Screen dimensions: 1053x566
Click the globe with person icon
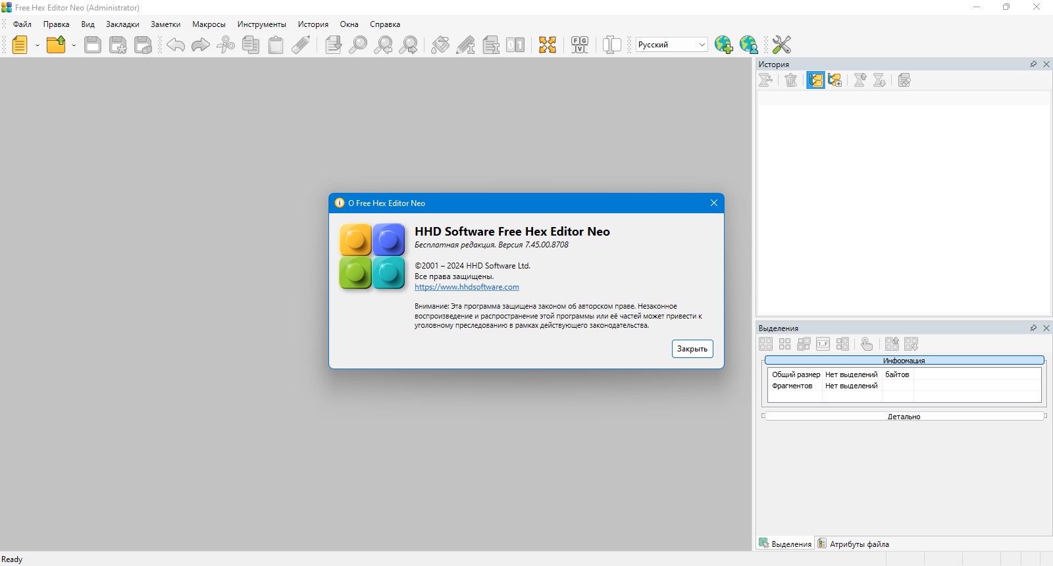(x=749, y=45)
